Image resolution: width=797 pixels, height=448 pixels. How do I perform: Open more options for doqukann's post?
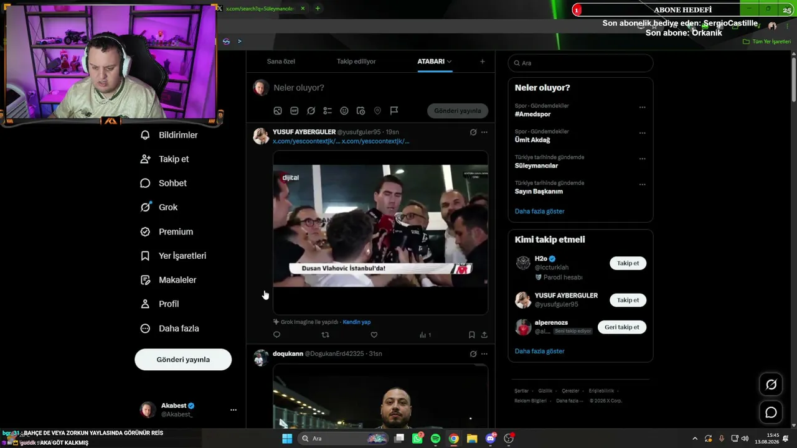click(x=484, y=354)
